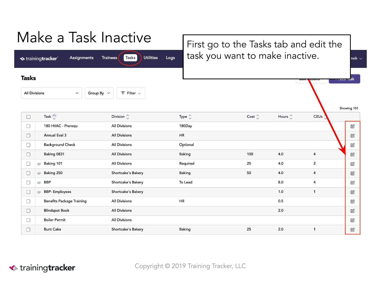Screen dimensions: 381x285
Task: Open the Utilities tab
Action: coord(151,58)
